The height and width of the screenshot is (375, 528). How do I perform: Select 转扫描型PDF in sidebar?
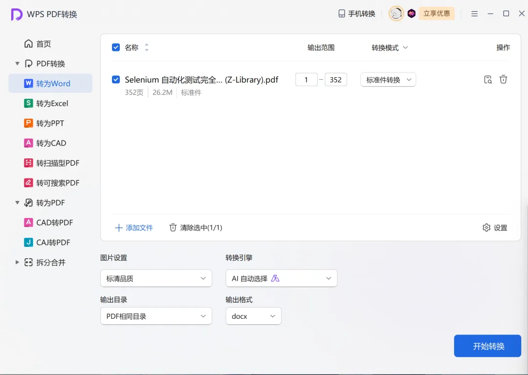50,163
